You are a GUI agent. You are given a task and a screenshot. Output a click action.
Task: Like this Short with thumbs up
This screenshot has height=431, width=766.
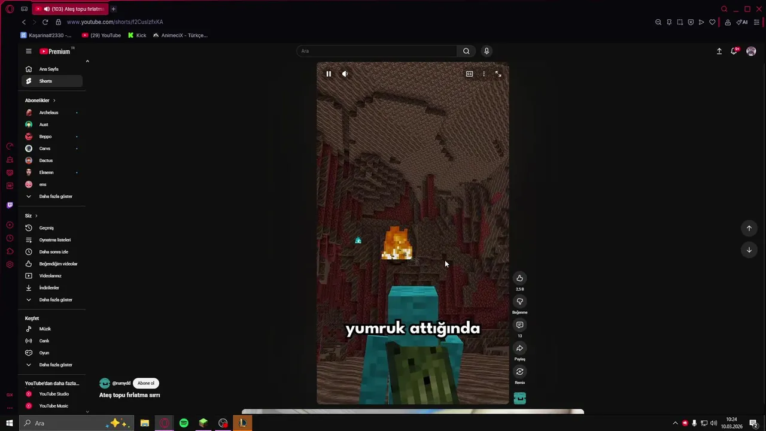(519, 278)
